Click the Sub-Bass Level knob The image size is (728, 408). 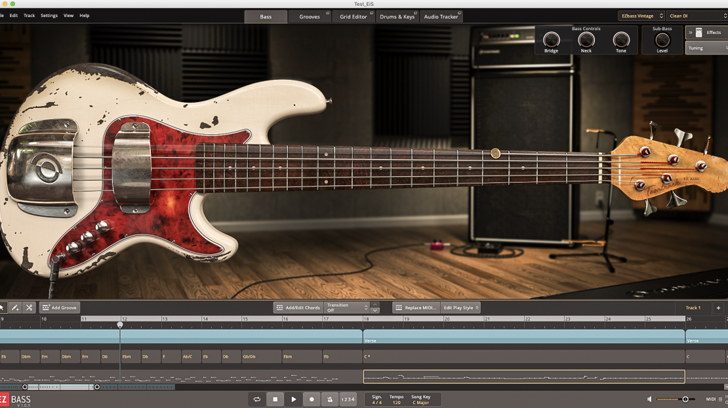[x=662, y=40]
